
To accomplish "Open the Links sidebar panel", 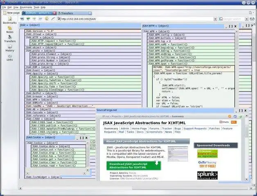I will (x=10, y=58).
